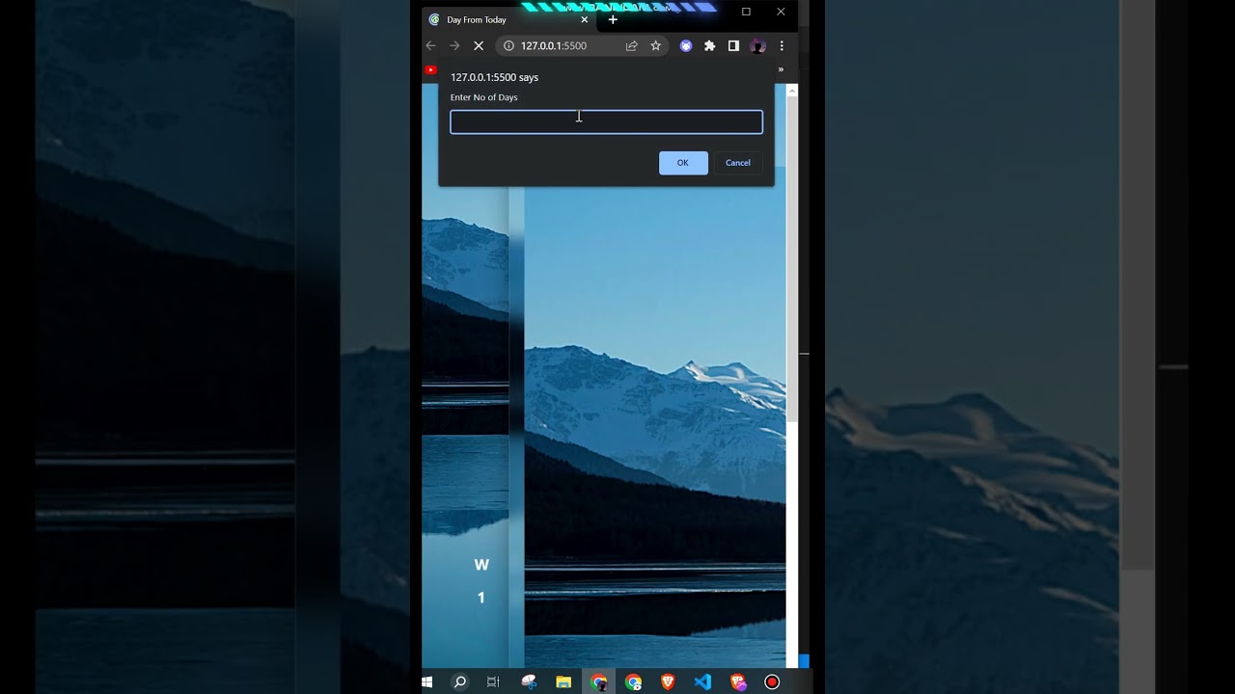
Task: Maximize the Chrome window
Action: coord(746,12)
